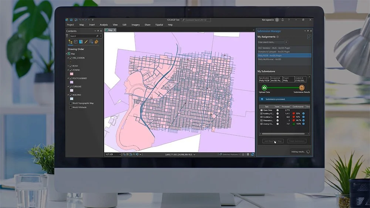Image resolution: width=370 pixels, height=208 pixels.
Task: Select the List By Data Source icon
Action: coord(75,42)
